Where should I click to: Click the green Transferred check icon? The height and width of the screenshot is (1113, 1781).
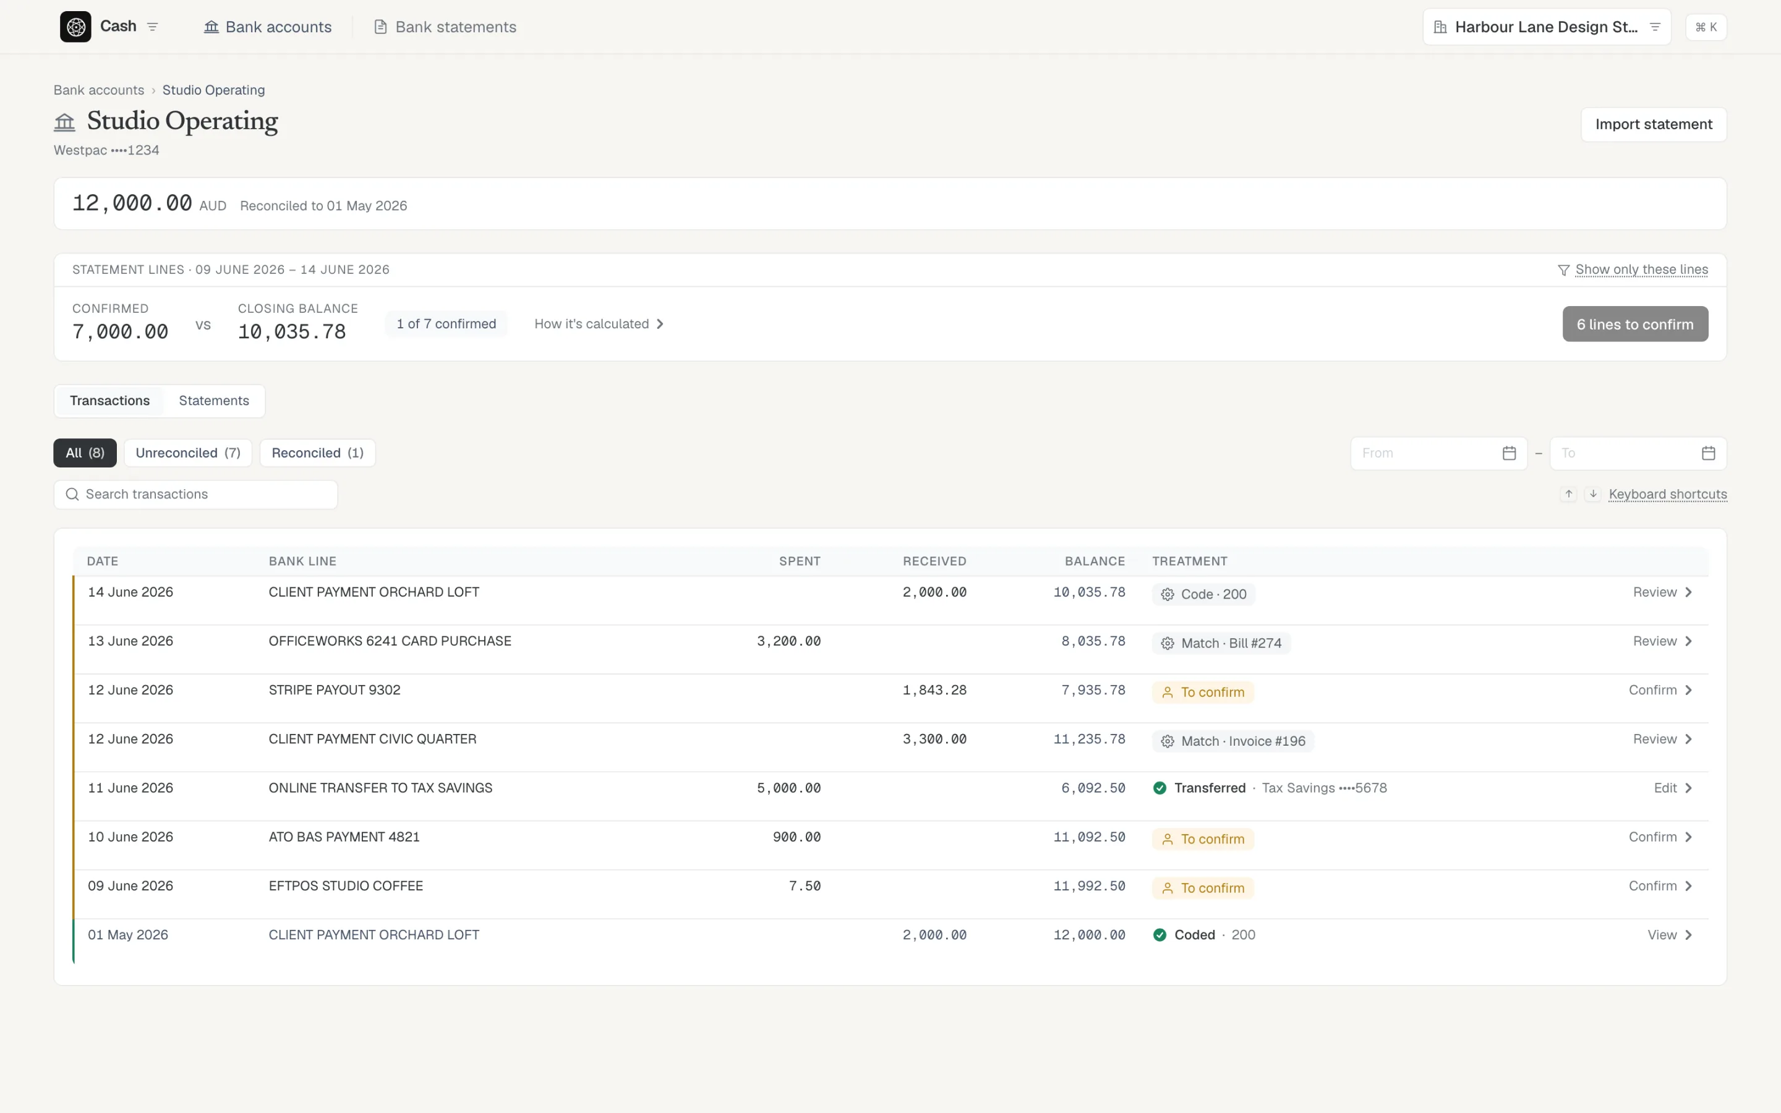[x=1160, y=788]
